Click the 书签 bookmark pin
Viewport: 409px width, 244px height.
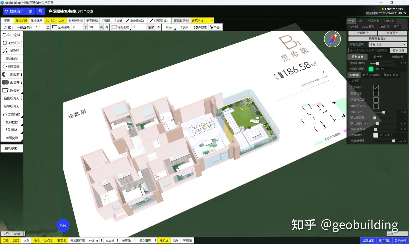tap(215, 27)
